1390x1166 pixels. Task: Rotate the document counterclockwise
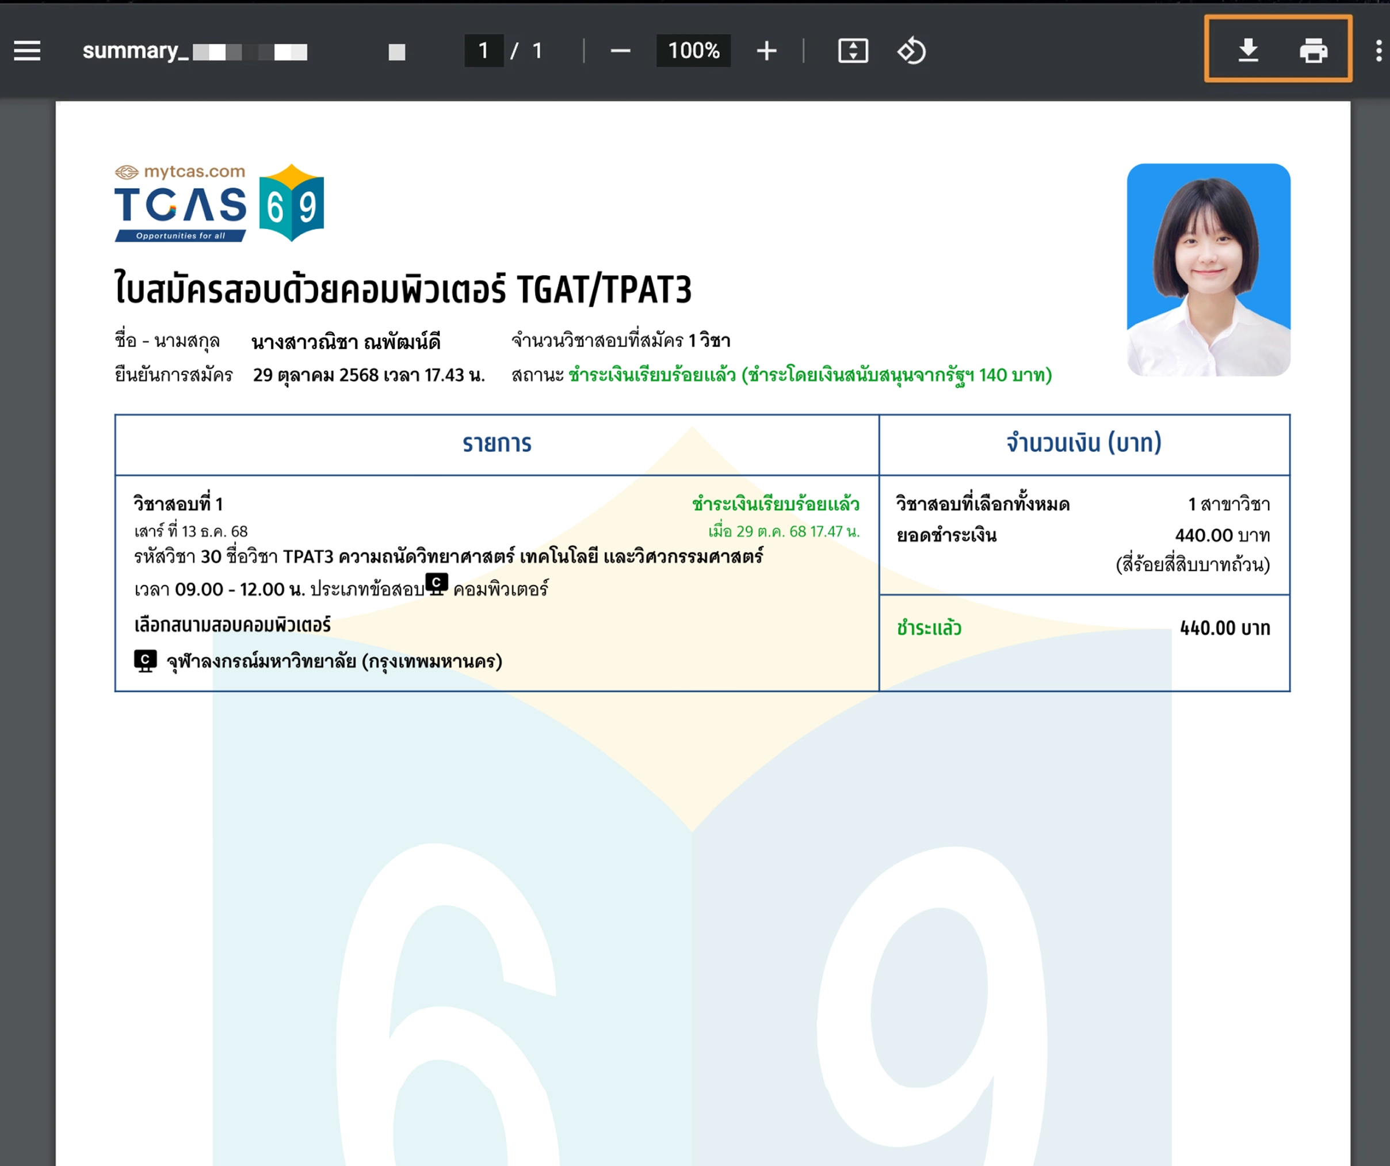(x=911, y=51)
